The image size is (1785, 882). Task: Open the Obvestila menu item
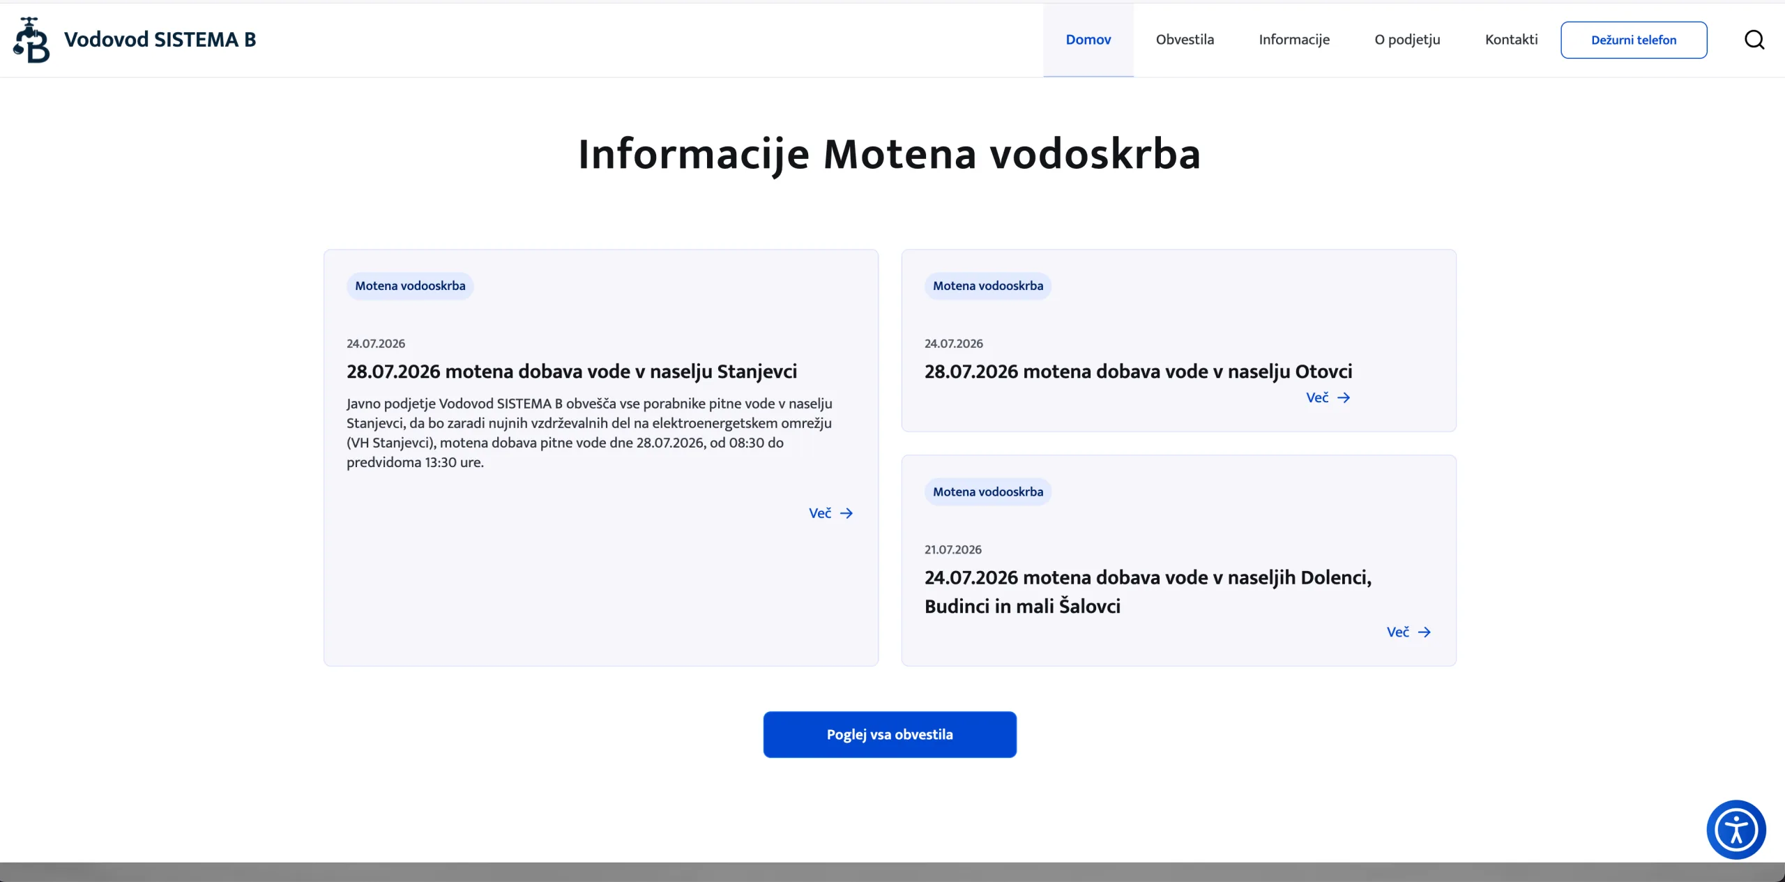pos(1185,40)
